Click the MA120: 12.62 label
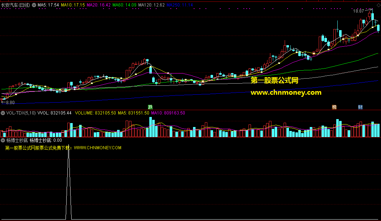The image size is (381, 221). (151, 5)
